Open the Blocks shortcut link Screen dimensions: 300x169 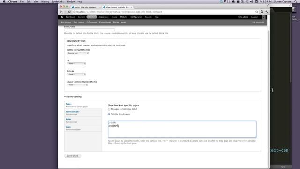116,22
